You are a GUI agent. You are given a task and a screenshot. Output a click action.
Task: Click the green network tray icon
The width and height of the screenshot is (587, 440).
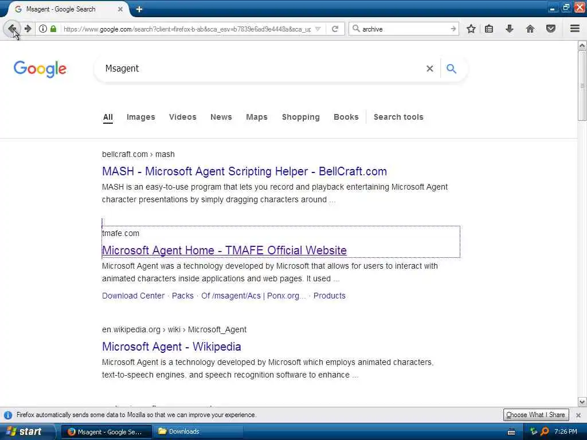click(534, 432)
